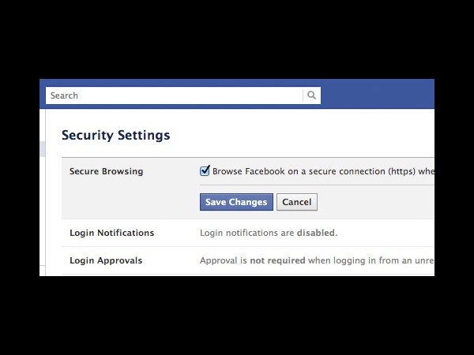Screen dimensions: 474x355
Task: Expand the Login Approvals row
Action: point(248,260)
